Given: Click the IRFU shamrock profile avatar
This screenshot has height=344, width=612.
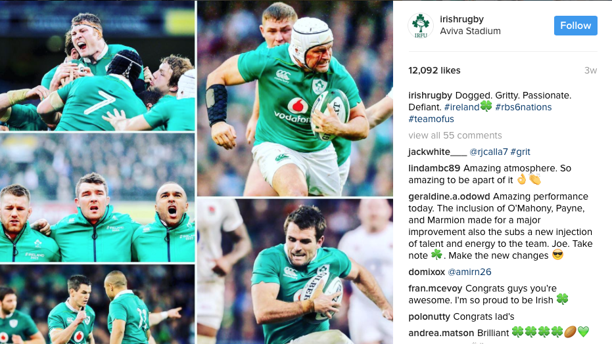Looking at the screenshot, I should click(420, 26).
